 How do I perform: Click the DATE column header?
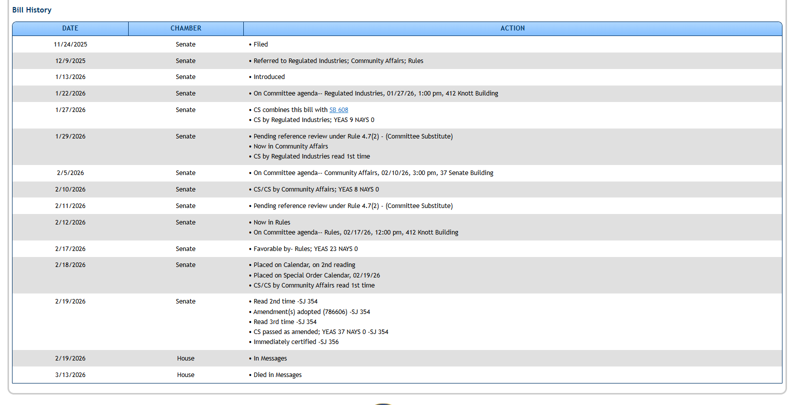pyautogui.click(x=70, y=28)
